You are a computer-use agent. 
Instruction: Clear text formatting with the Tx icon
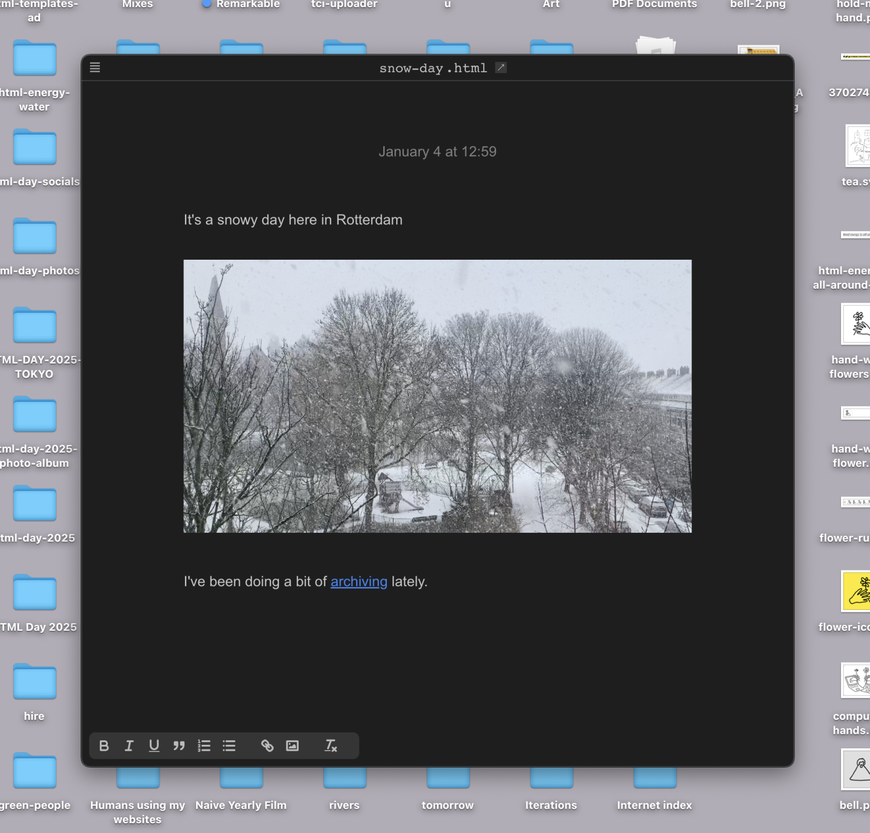coord(331,745)
